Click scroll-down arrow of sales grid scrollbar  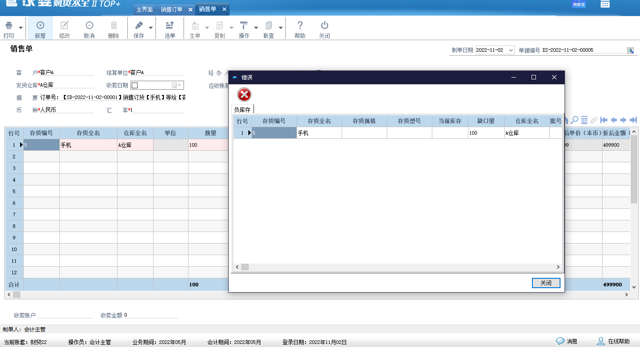(634, 287)
